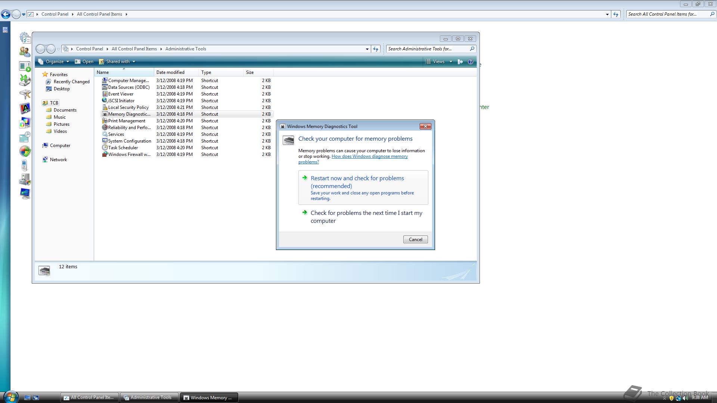The image size is (717, 403).
Task: Select the Windows Firewall shortcut icon
Action: point(105,154)
